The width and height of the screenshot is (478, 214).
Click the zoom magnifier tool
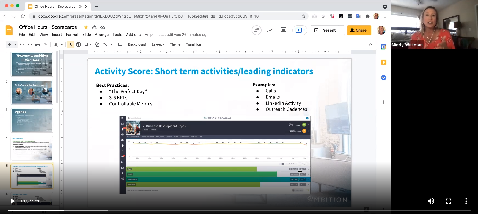(56, 44)
